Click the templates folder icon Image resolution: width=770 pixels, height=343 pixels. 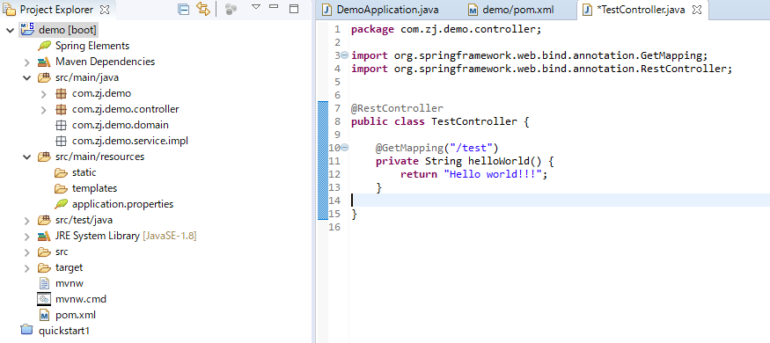[x=61, y=188]
